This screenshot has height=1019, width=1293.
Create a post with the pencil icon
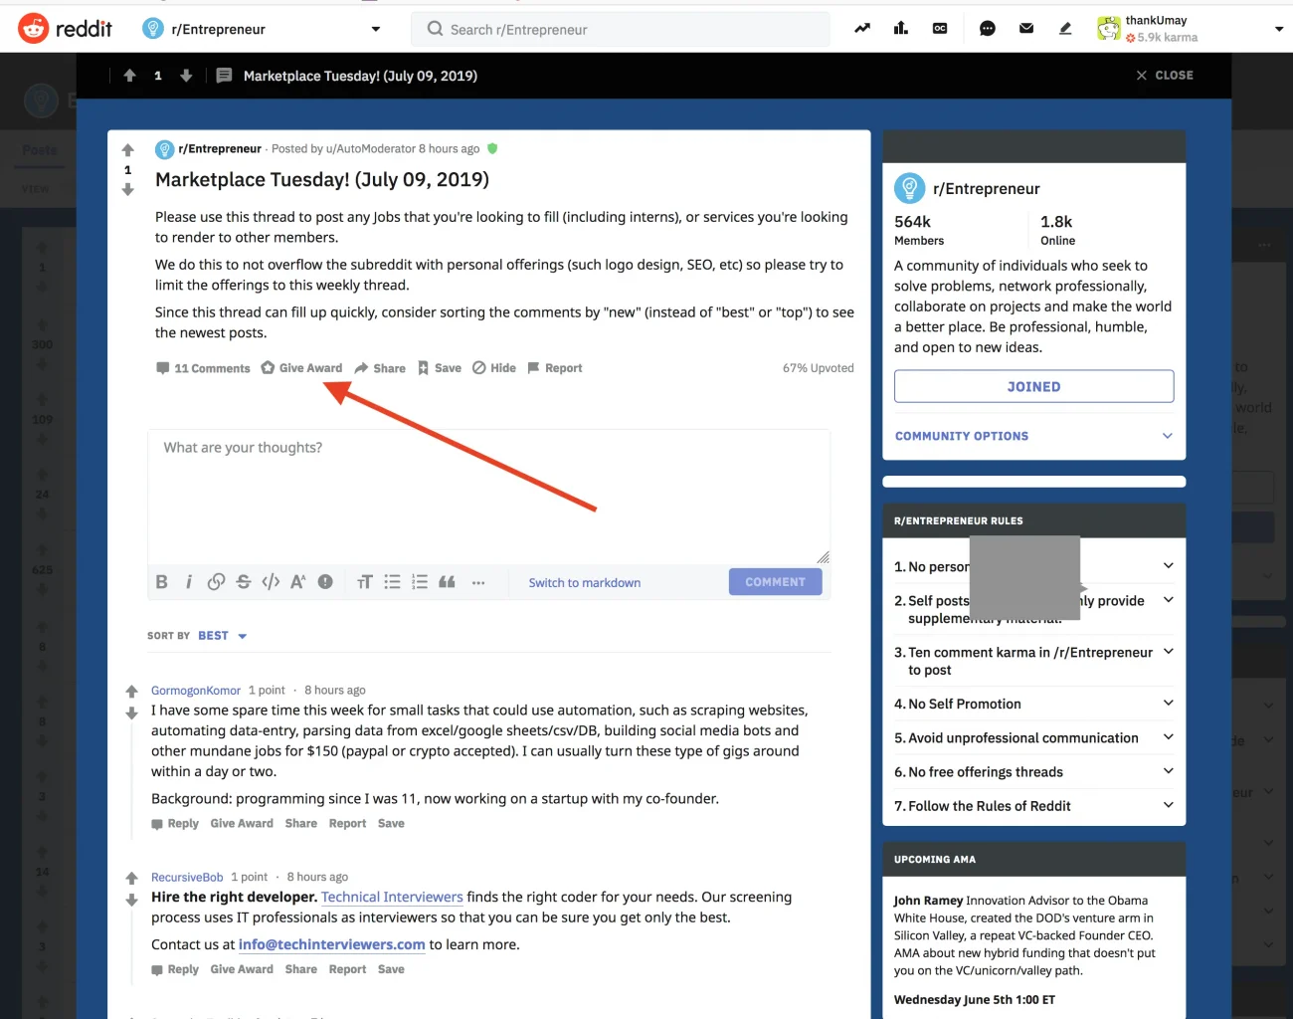[1065, 29]
